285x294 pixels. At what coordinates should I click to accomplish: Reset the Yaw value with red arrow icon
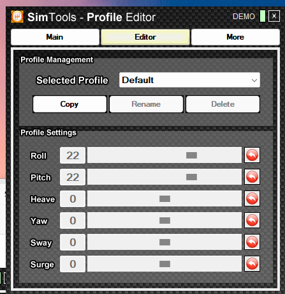pos(252,220)
